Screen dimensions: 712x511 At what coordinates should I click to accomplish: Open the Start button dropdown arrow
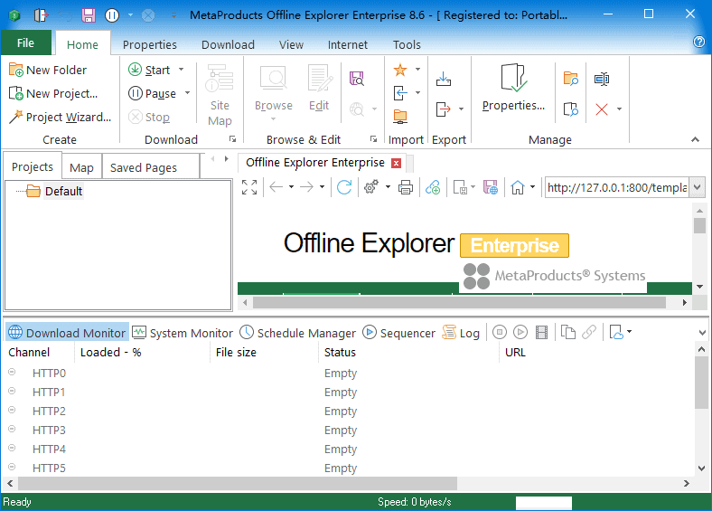[x=181, y=70]
